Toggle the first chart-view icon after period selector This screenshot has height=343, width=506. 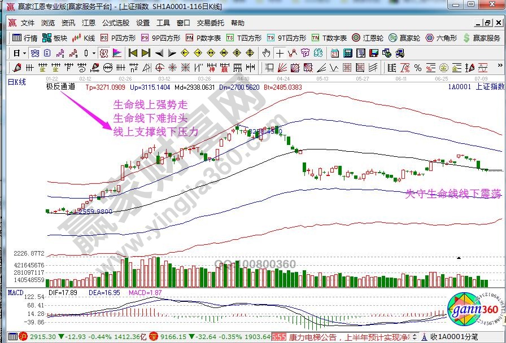(35, 53)
